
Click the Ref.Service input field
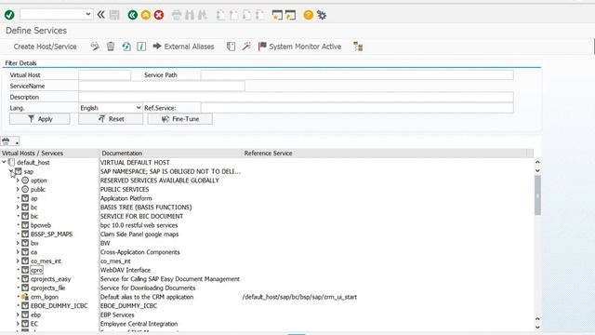(357, 108)
